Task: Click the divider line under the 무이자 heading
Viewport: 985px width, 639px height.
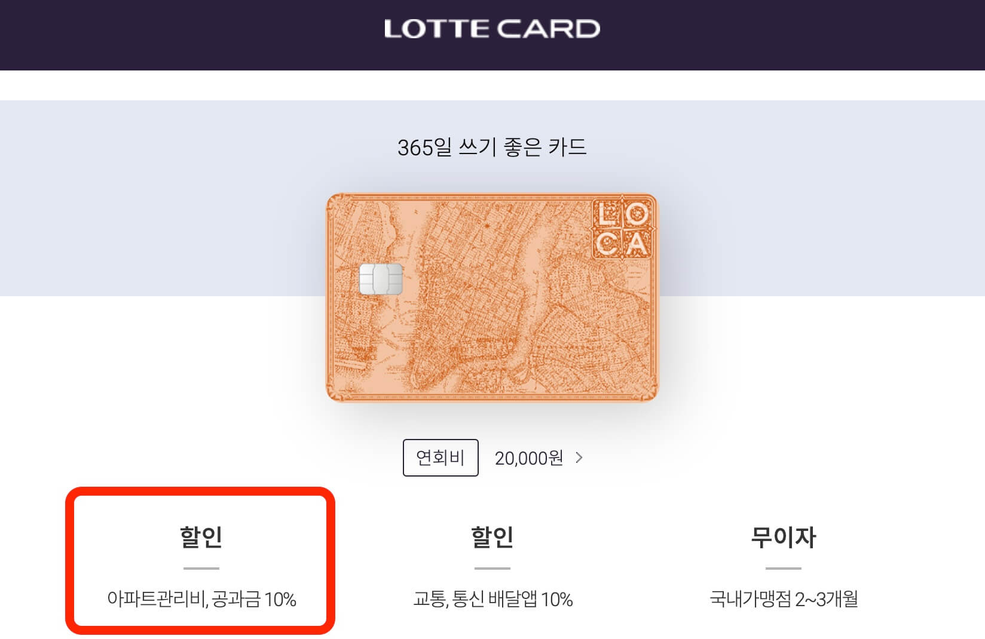Action: (784, 567)
